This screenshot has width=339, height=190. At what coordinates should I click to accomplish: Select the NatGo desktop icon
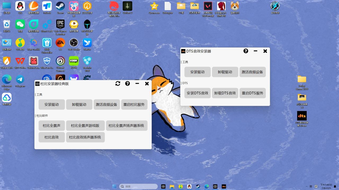coord(87,44)
